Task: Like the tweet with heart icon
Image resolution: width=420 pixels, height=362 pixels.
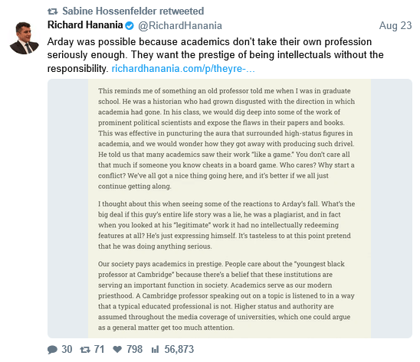Action: pos(117,349)
